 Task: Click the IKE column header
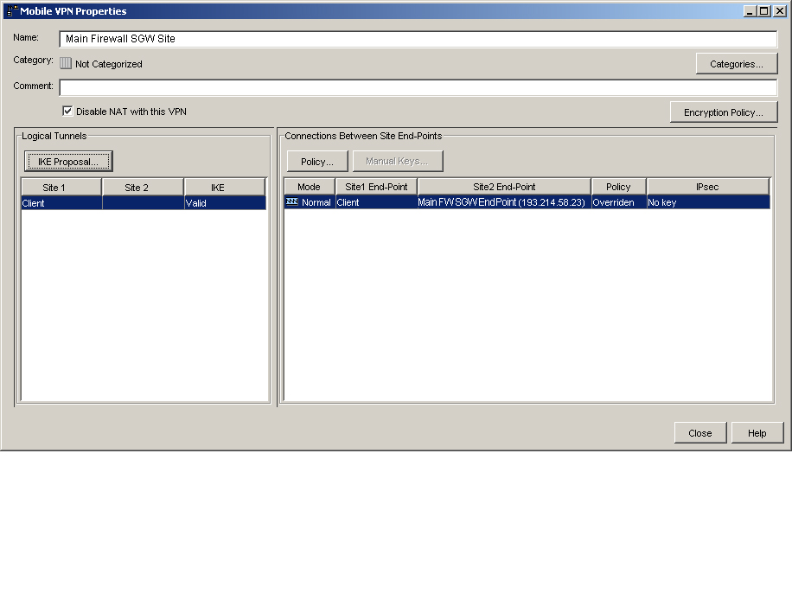click(x=224, y=188)
